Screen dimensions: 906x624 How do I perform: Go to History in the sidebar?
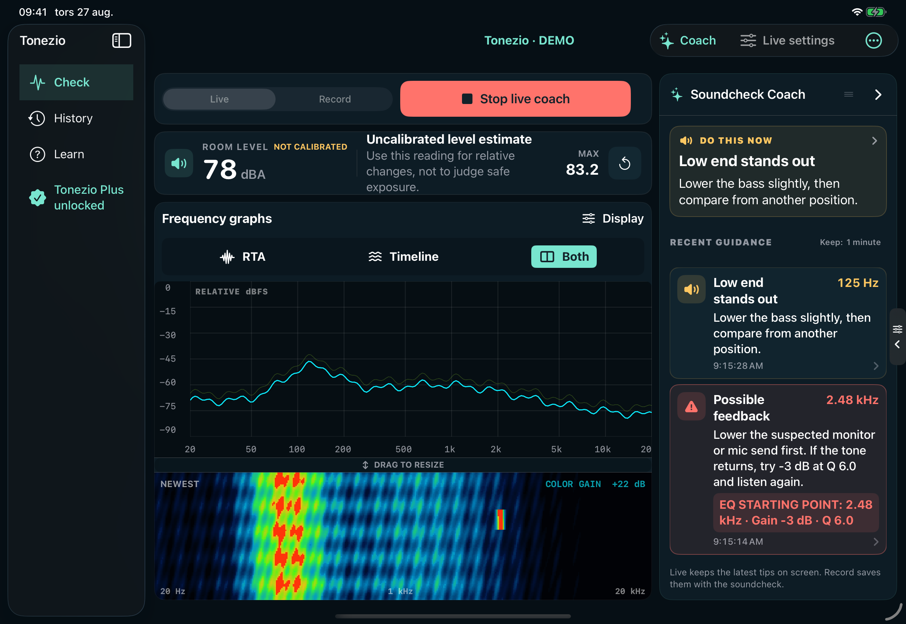click(x=76, y=118)
